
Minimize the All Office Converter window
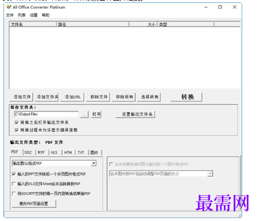tap(206, 7)
